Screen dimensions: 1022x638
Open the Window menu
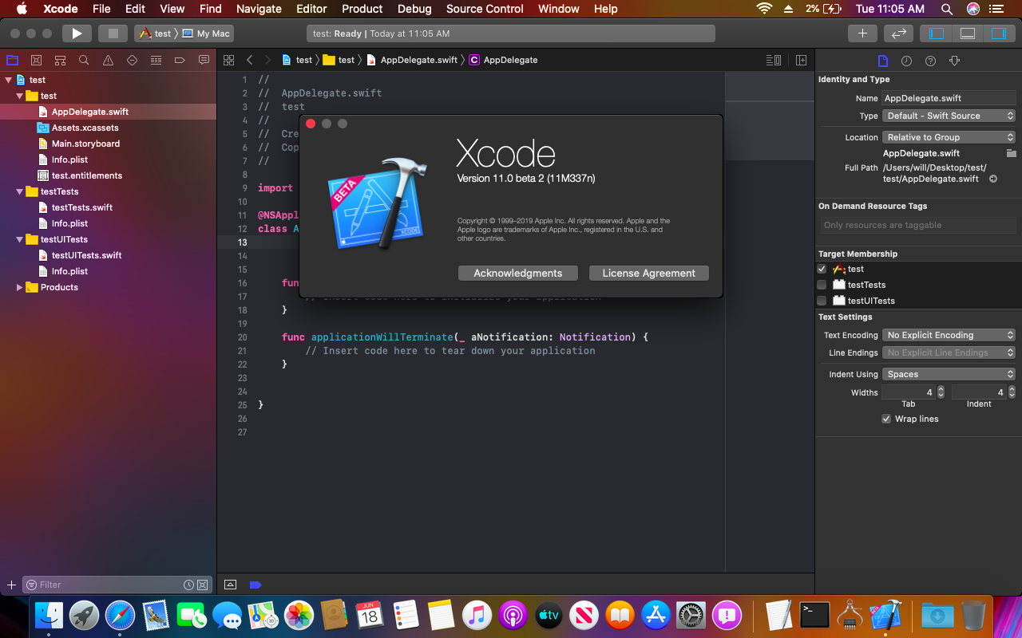559,9
